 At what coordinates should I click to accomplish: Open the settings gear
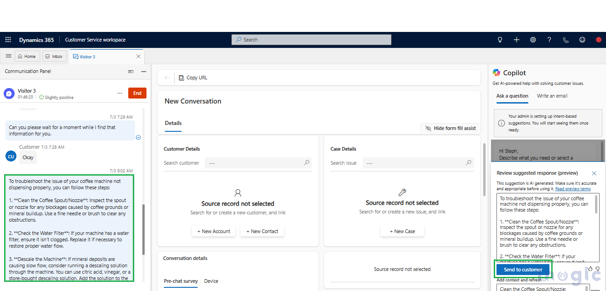533,40
